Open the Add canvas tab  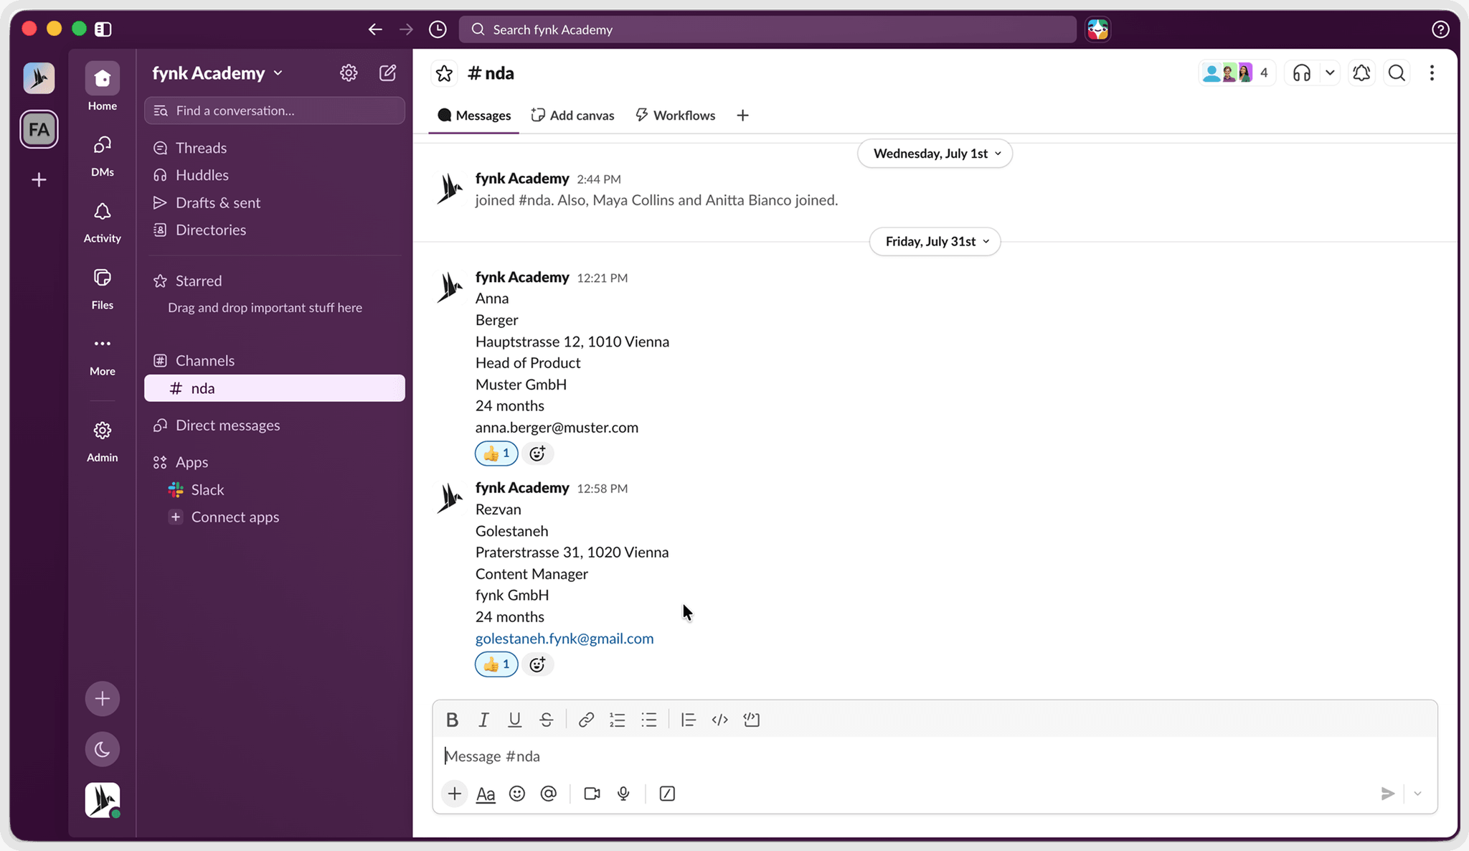point(572,116)
